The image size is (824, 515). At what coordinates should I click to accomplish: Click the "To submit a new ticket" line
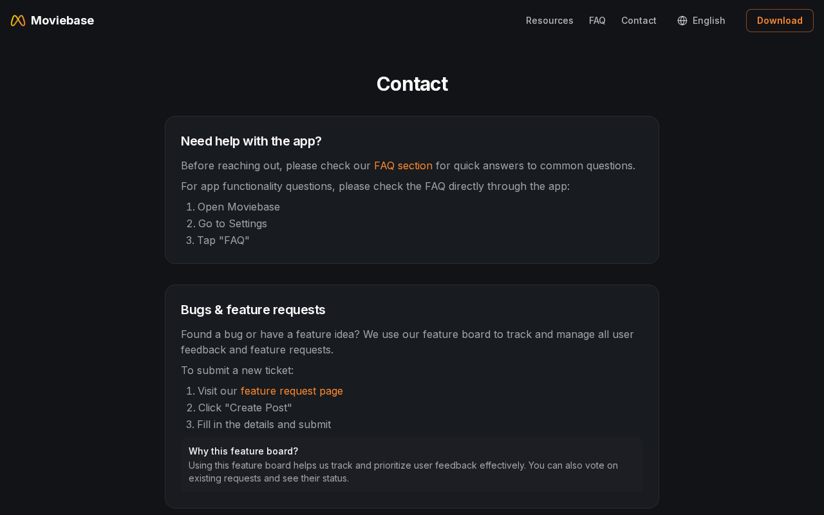point(238,370)
